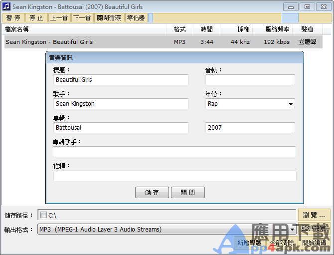Click the music note app icon

6,6
